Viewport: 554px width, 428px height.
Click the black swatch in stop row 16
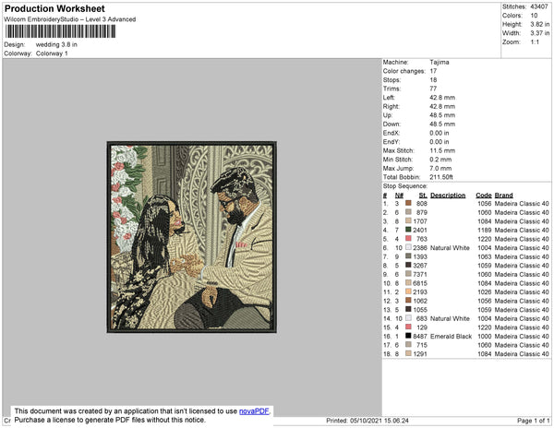point(408,336)
